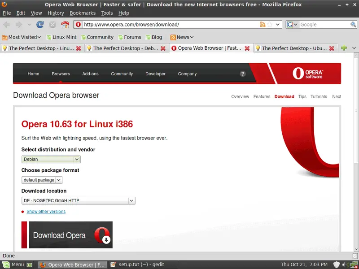
Task: Go to the Home page icon
Action: pos(65,25)
